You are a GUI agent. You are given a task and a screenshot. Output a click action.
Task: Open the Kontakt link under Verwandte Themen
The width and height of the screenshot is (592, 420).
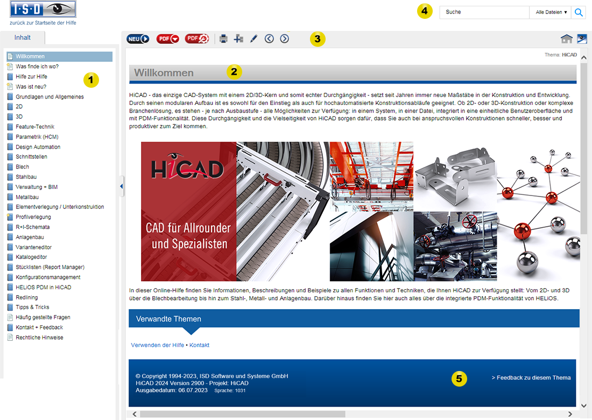(199, 345)
